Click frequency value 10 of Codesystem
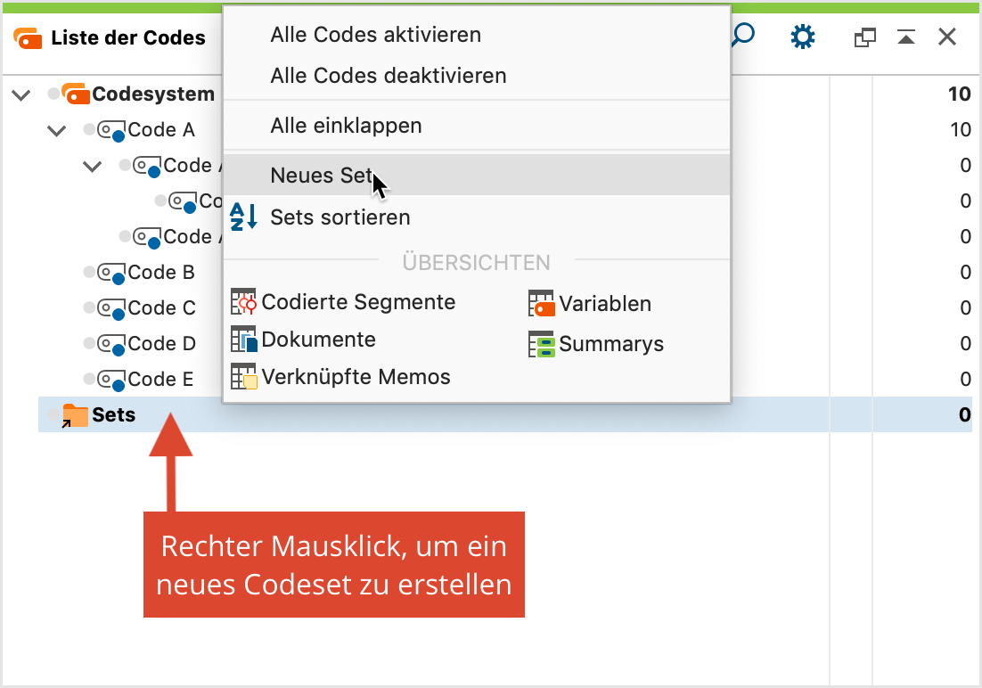Viewport: 982px width, 688px height. (959, 94)
